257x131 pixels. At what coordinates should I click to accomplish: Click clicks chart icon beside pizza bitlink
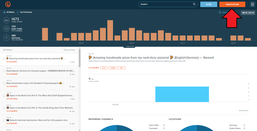(x=73, y=62)
